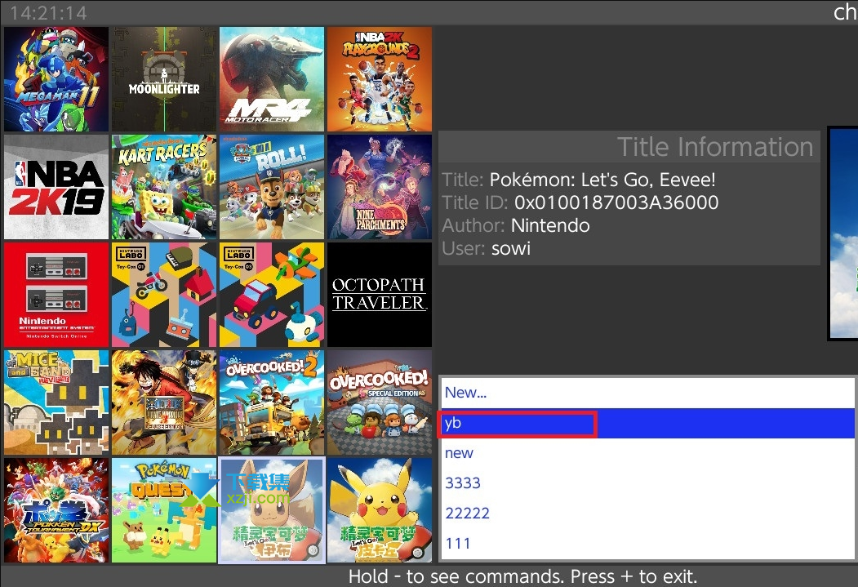This screenshot has height=587, width=858.
Task: Select the save entry named new
Action: point(647,453)
